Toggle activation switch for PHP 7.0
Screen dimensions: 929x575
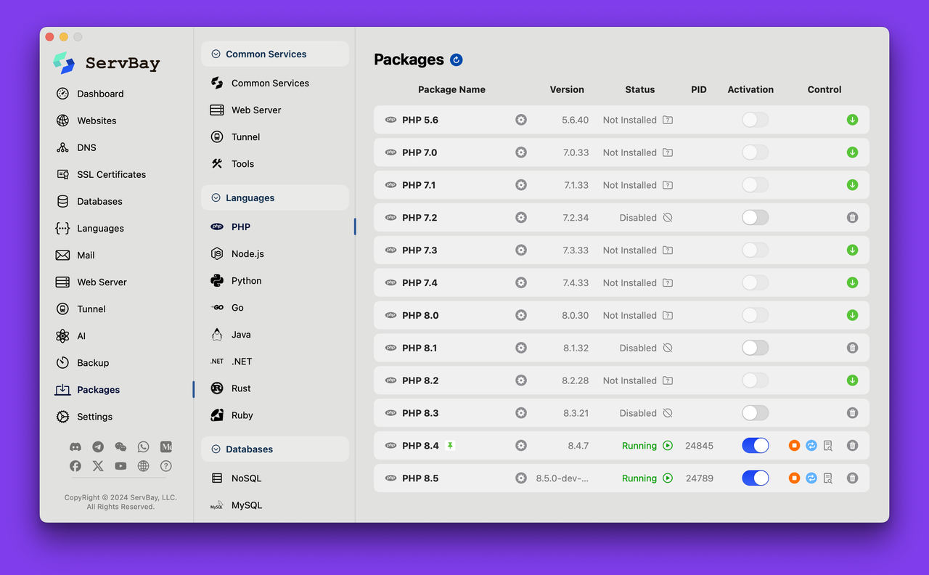(x=755, y=152)
